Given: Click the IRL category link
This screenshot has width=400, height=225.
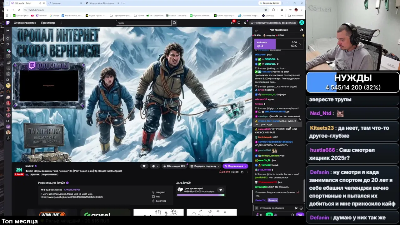Looking at the screenshot, I should pyautogui.click(x=27, y=175).
